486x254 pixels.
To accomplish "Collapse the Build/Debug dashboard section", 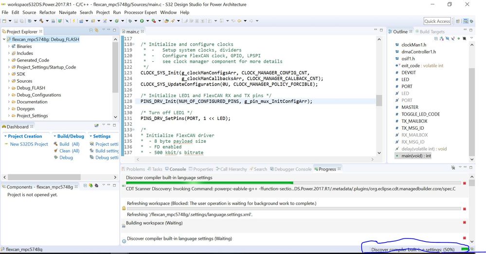I will (54, 136).
